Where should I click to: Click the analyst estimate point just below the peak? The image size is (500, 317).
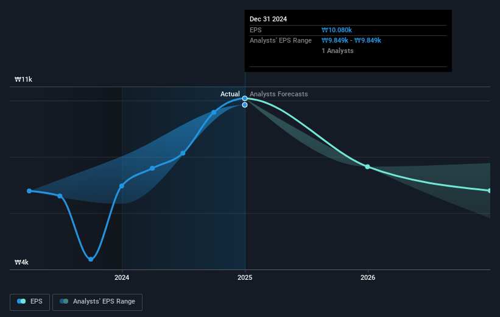click(245, 105)
